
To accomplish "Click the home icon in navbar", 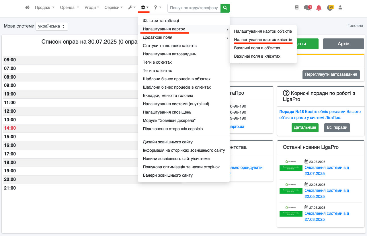I will coord(27,8).
